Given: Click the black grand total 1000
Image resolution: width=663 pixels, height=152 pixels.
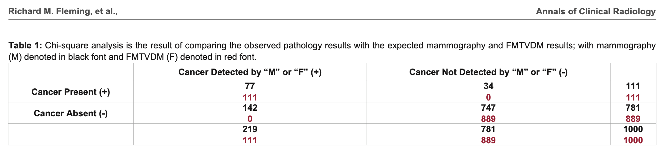Looking at the screenshot, I should pyautogui.click(x=633, y=129).
